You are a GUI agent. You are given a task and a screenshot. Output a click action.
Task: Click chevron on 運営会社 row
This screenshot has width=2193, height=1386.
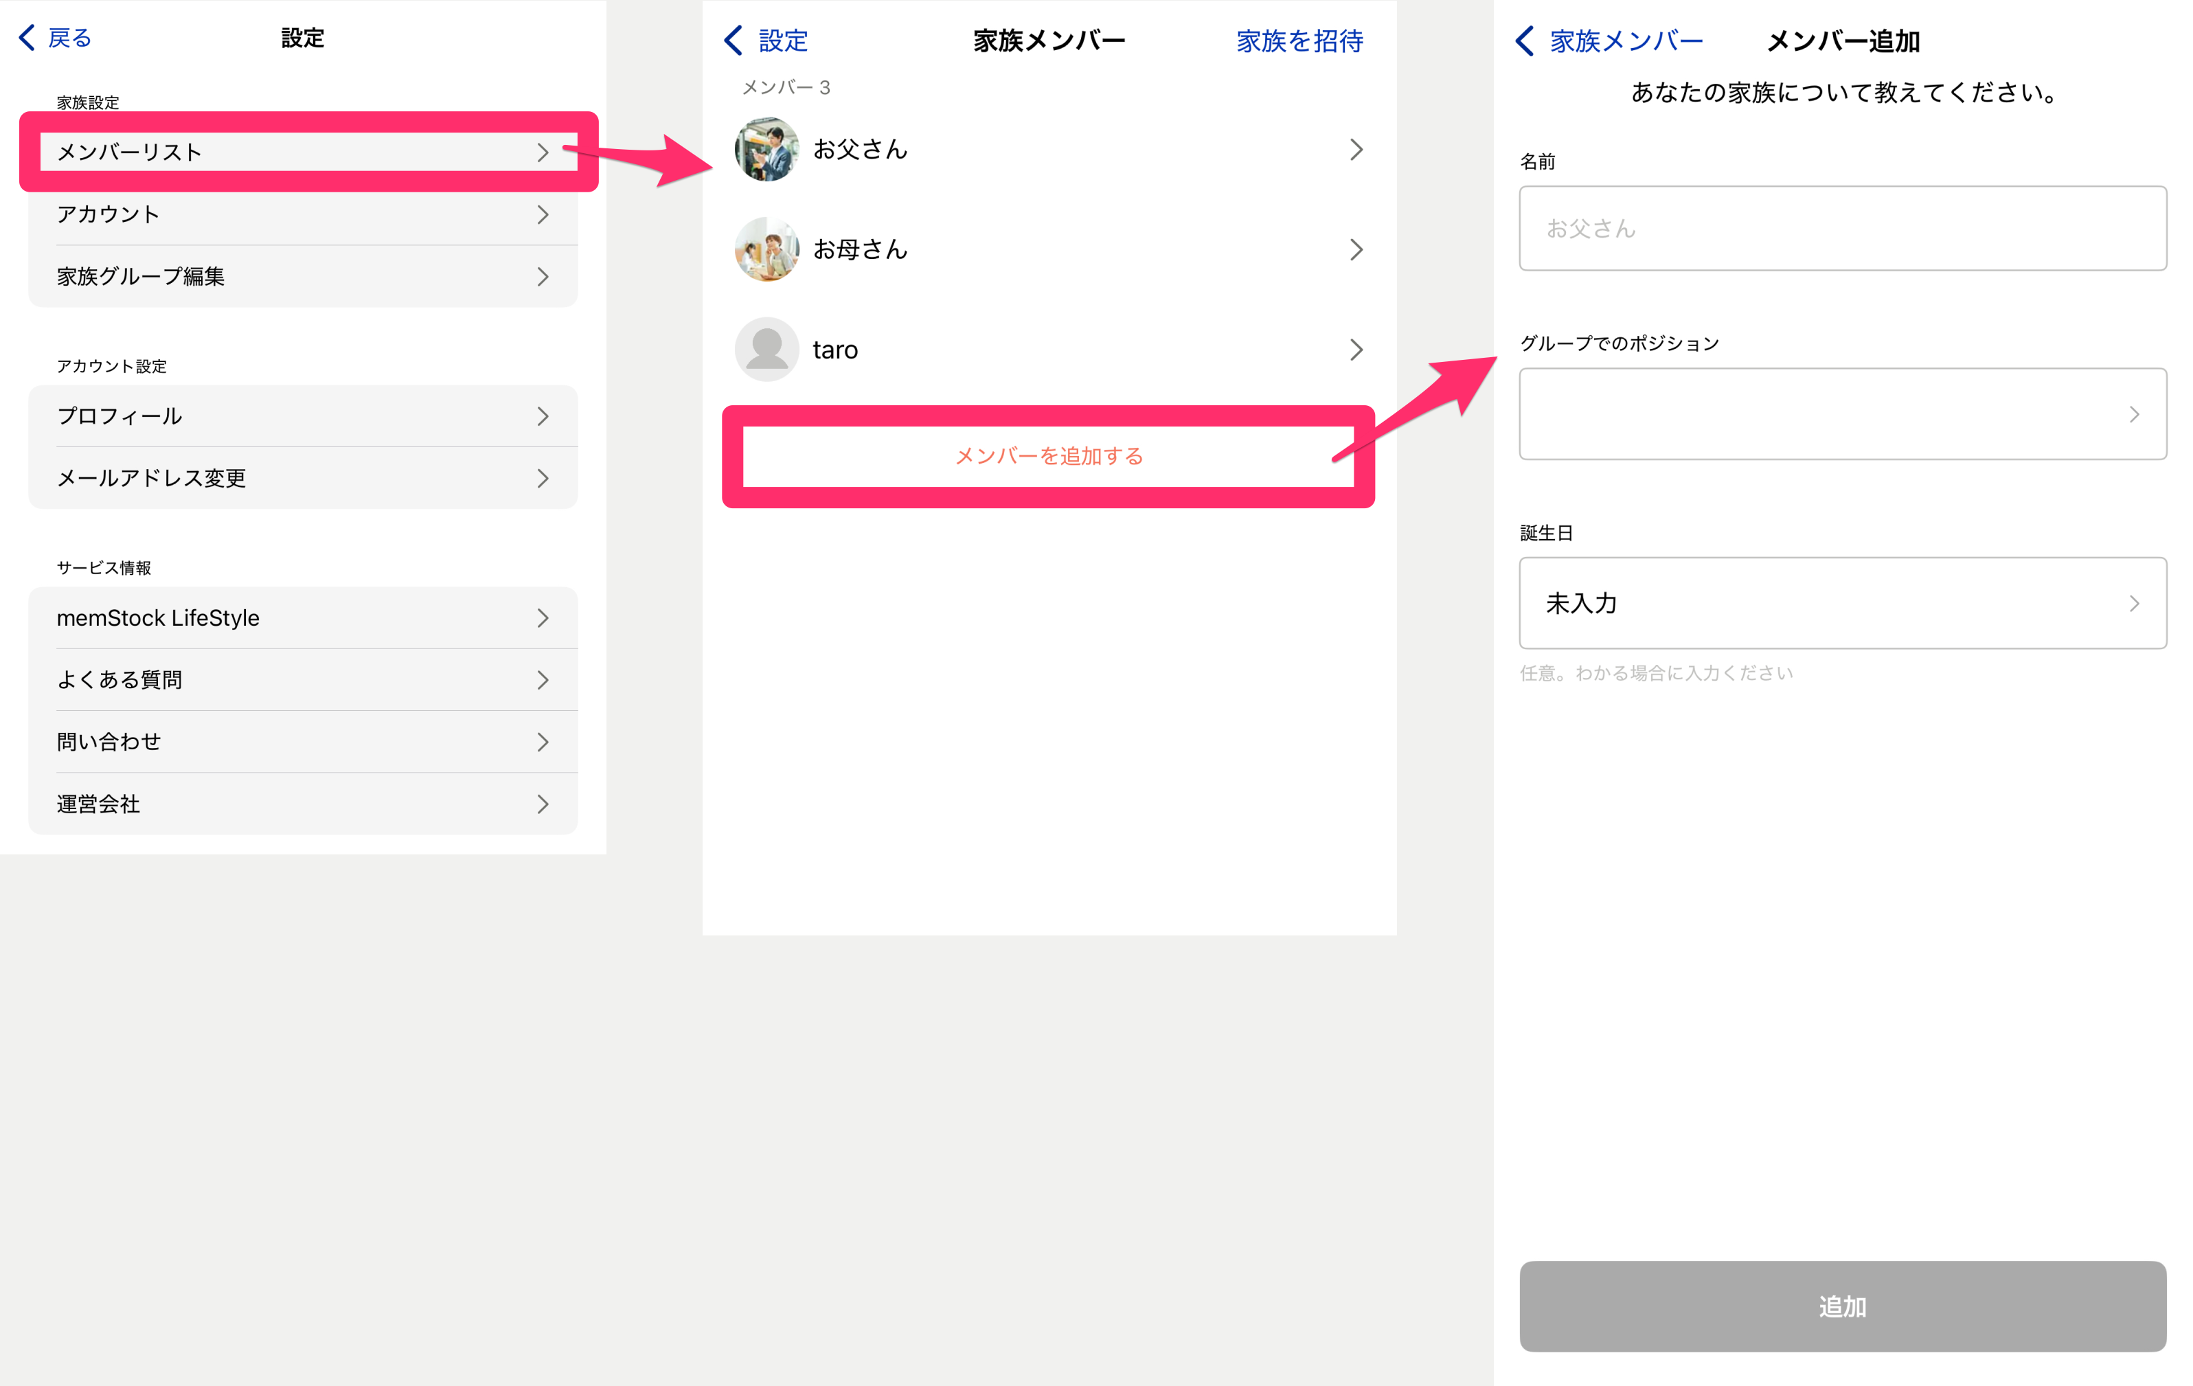(x=543, y=804)
